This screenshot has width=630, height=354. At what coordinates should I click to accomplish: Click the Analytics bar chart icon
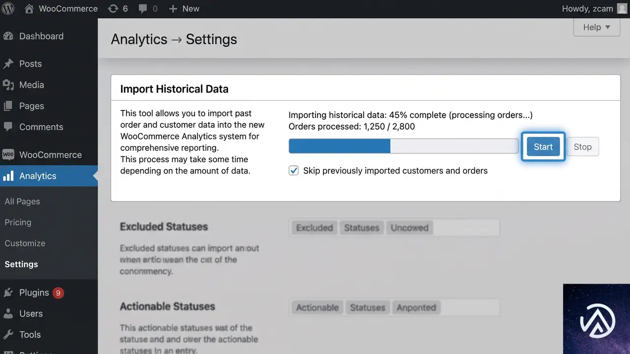[x=7, y=176]
